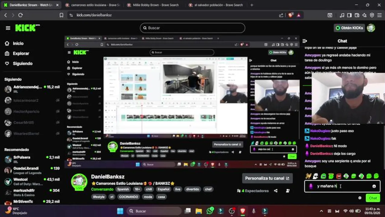Insert the red angry emote
The height and width of the screenshot is (217, 385).
coord(339,176)
